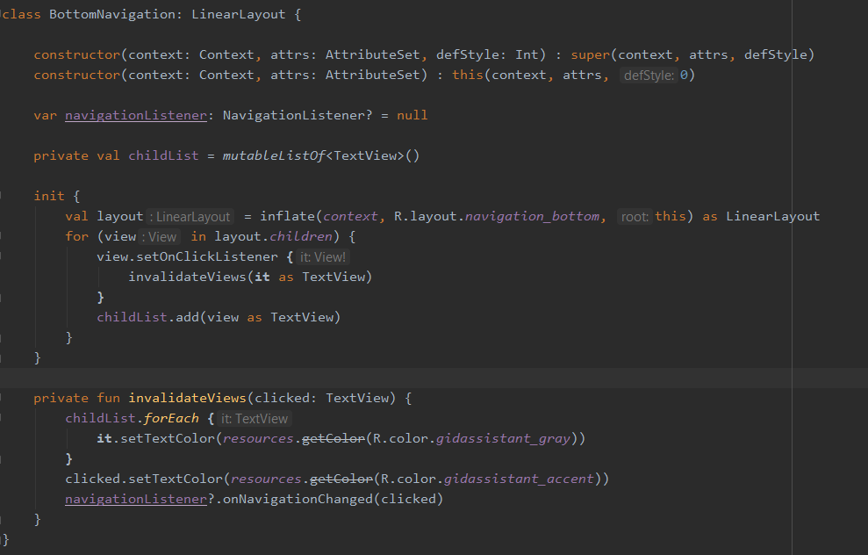This screenshot has width=868, height=555.
Task: Click setTextColor on the clicked variable
Action: pos(175,479)
